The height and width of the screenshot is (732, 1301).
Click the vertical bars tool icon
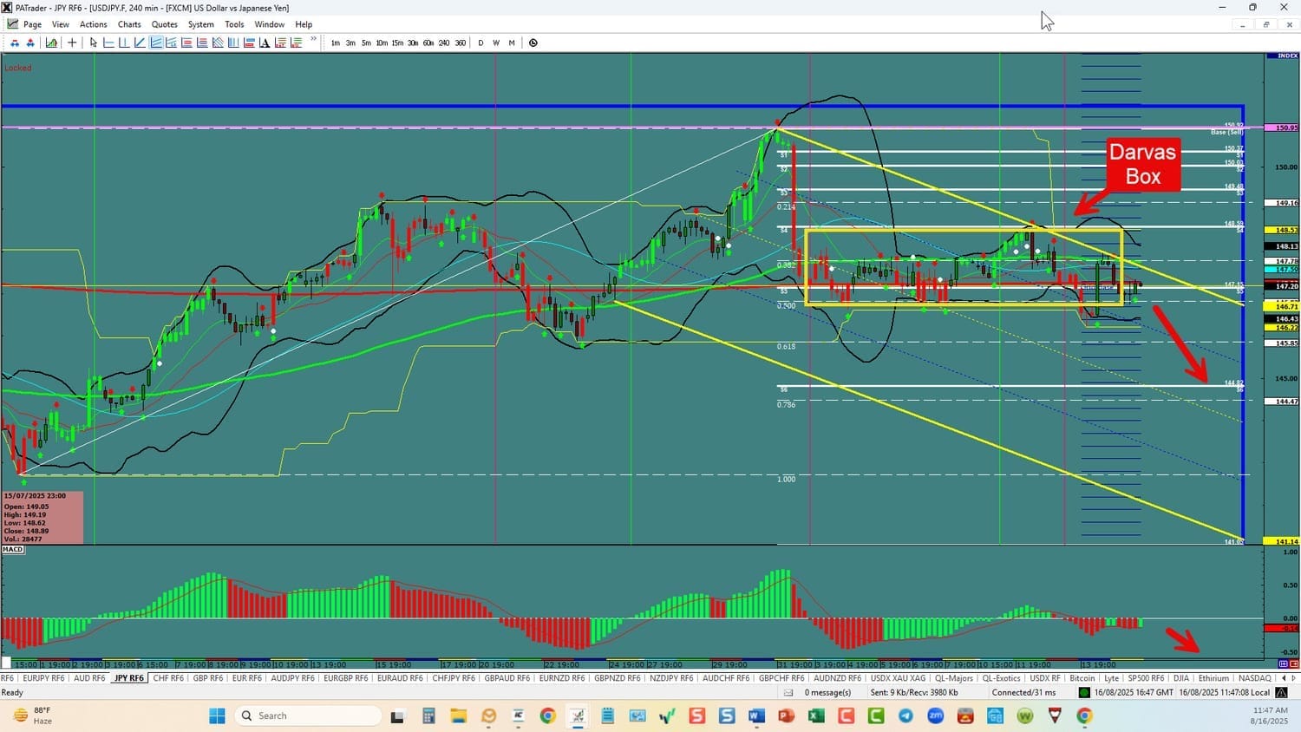[233, 42]
